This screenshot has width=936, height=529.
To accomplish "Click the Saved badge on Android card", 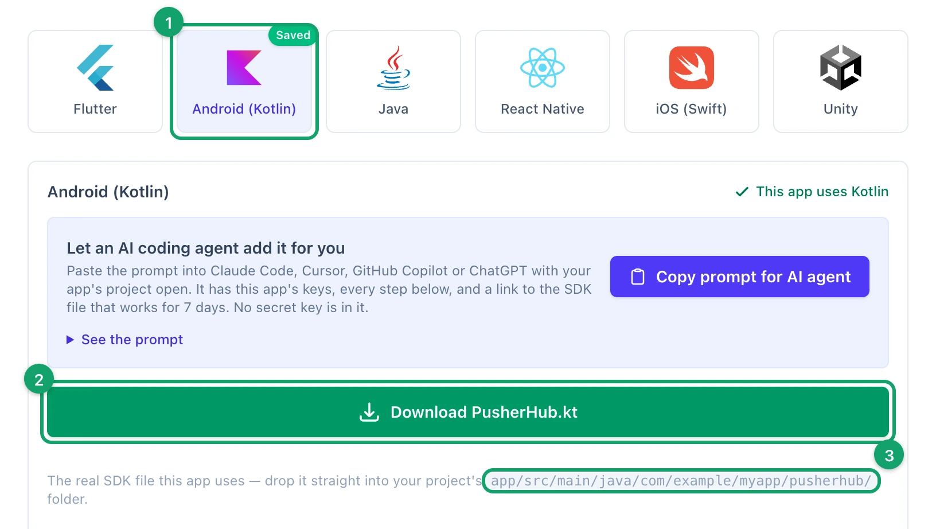I will point(293,35).
